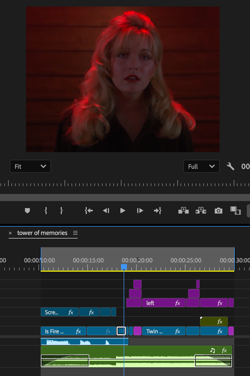Open the Fit zoom level dropdown

[x=30, y=166]
